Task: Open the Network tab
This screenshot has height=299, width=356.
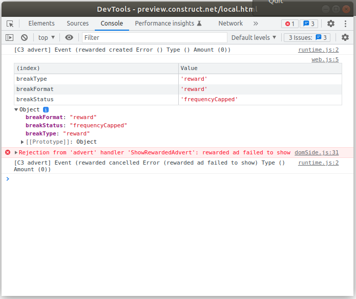Action: [231, 24]
